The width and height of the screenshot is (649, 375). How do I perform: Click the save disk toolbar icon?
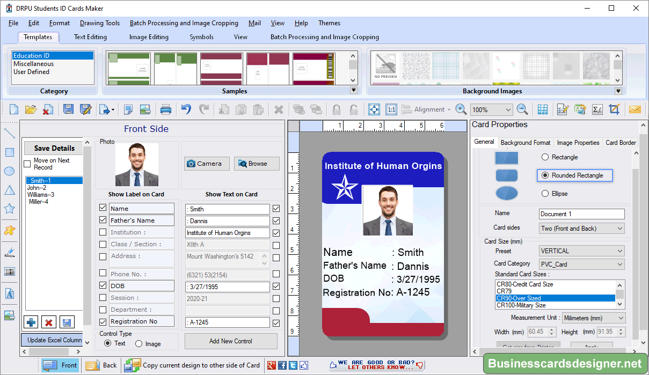click(68, 109)
